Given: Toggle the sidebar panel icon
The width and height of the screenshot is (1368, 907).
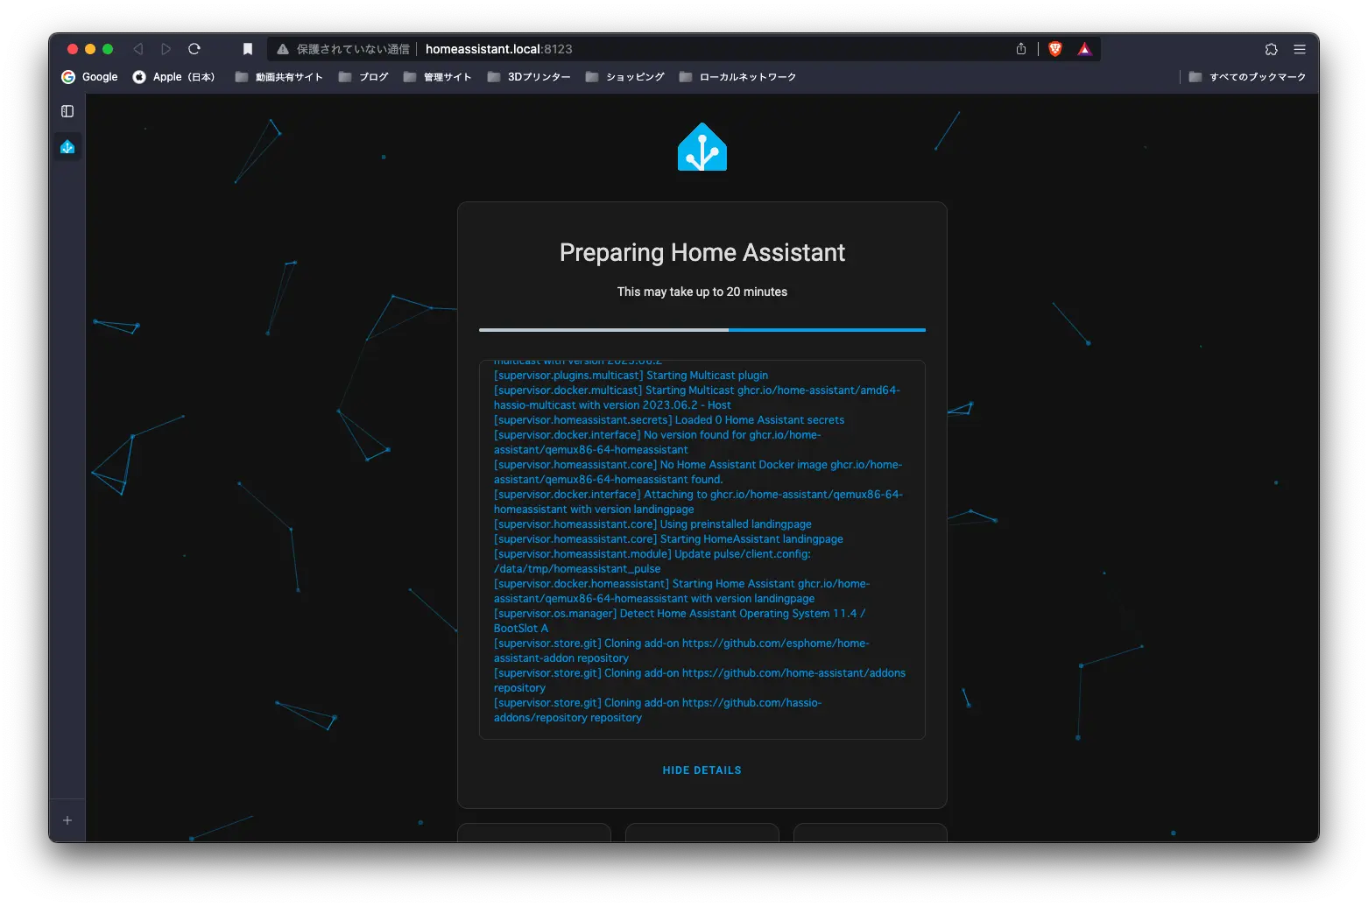Looking at the screenshot, I should (67, 111).
